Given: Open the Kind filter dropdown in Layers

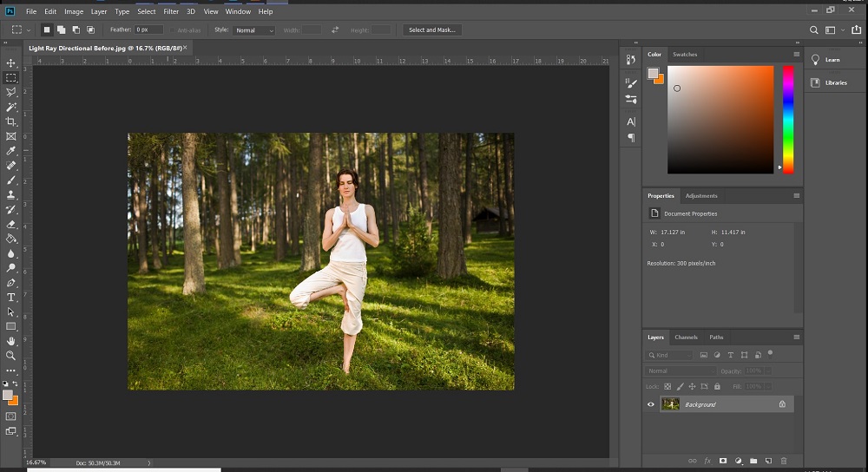Looking at the screenshot, I should 670,356.
